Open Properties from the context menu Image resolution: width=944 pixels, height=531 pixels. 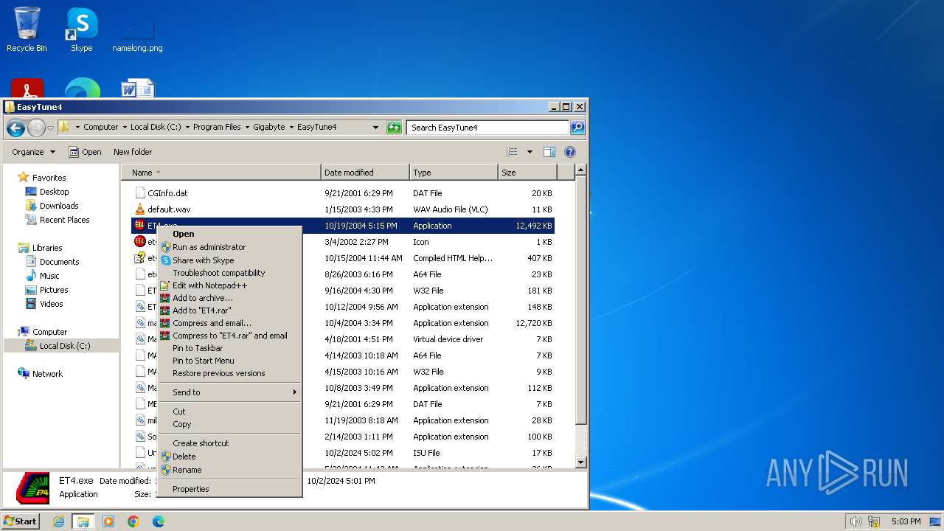coord(229,489)
